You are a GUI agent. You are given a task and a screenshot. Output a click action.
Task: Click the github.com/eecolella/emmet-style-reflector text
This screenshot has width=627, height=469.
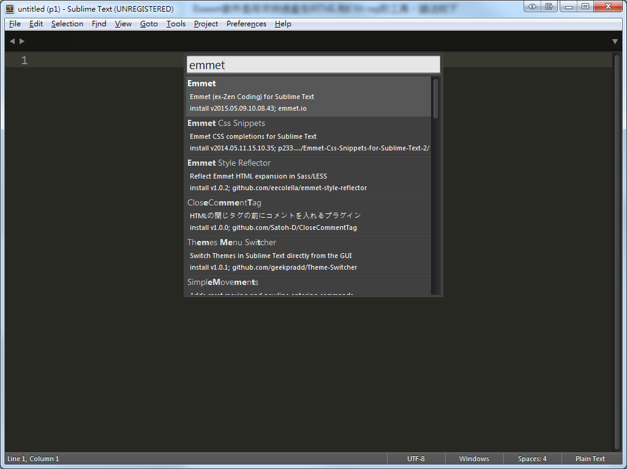tap(299, 188)
